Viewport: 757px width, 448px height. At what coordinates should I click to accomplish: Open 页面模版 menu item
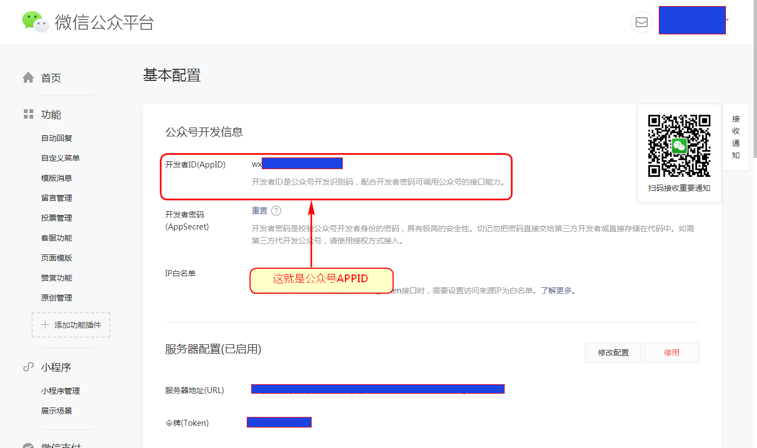click(57, 258)
